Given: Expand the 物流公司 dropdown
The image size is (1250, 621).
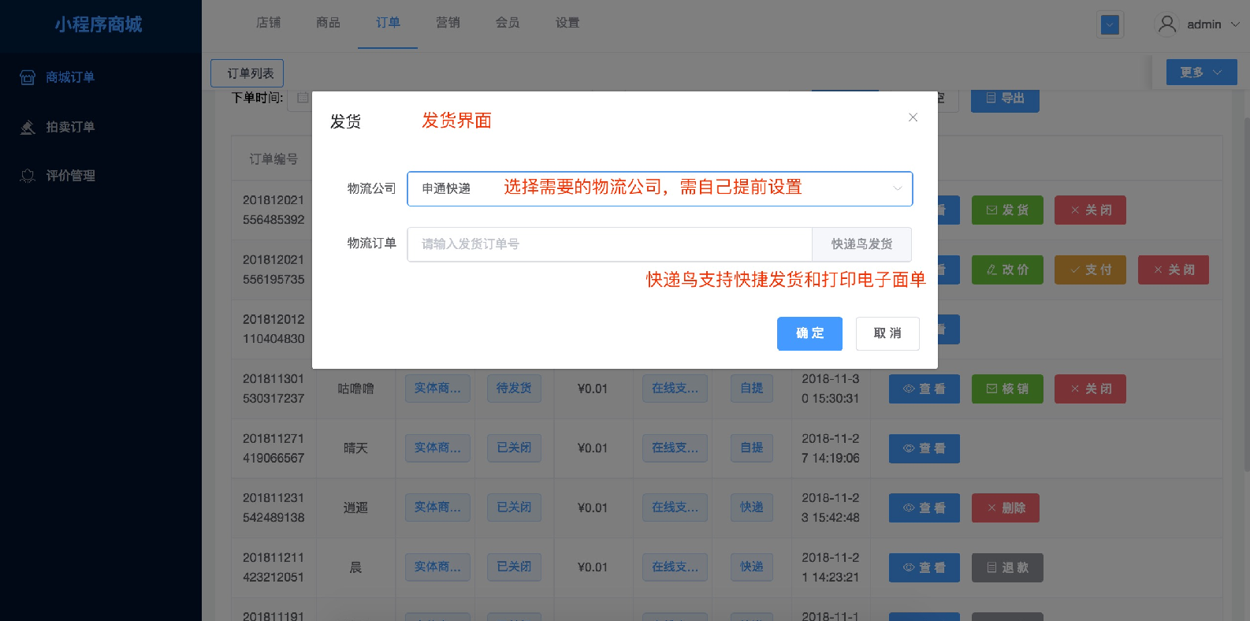Looking at the screenshot, I should (897, 188).
